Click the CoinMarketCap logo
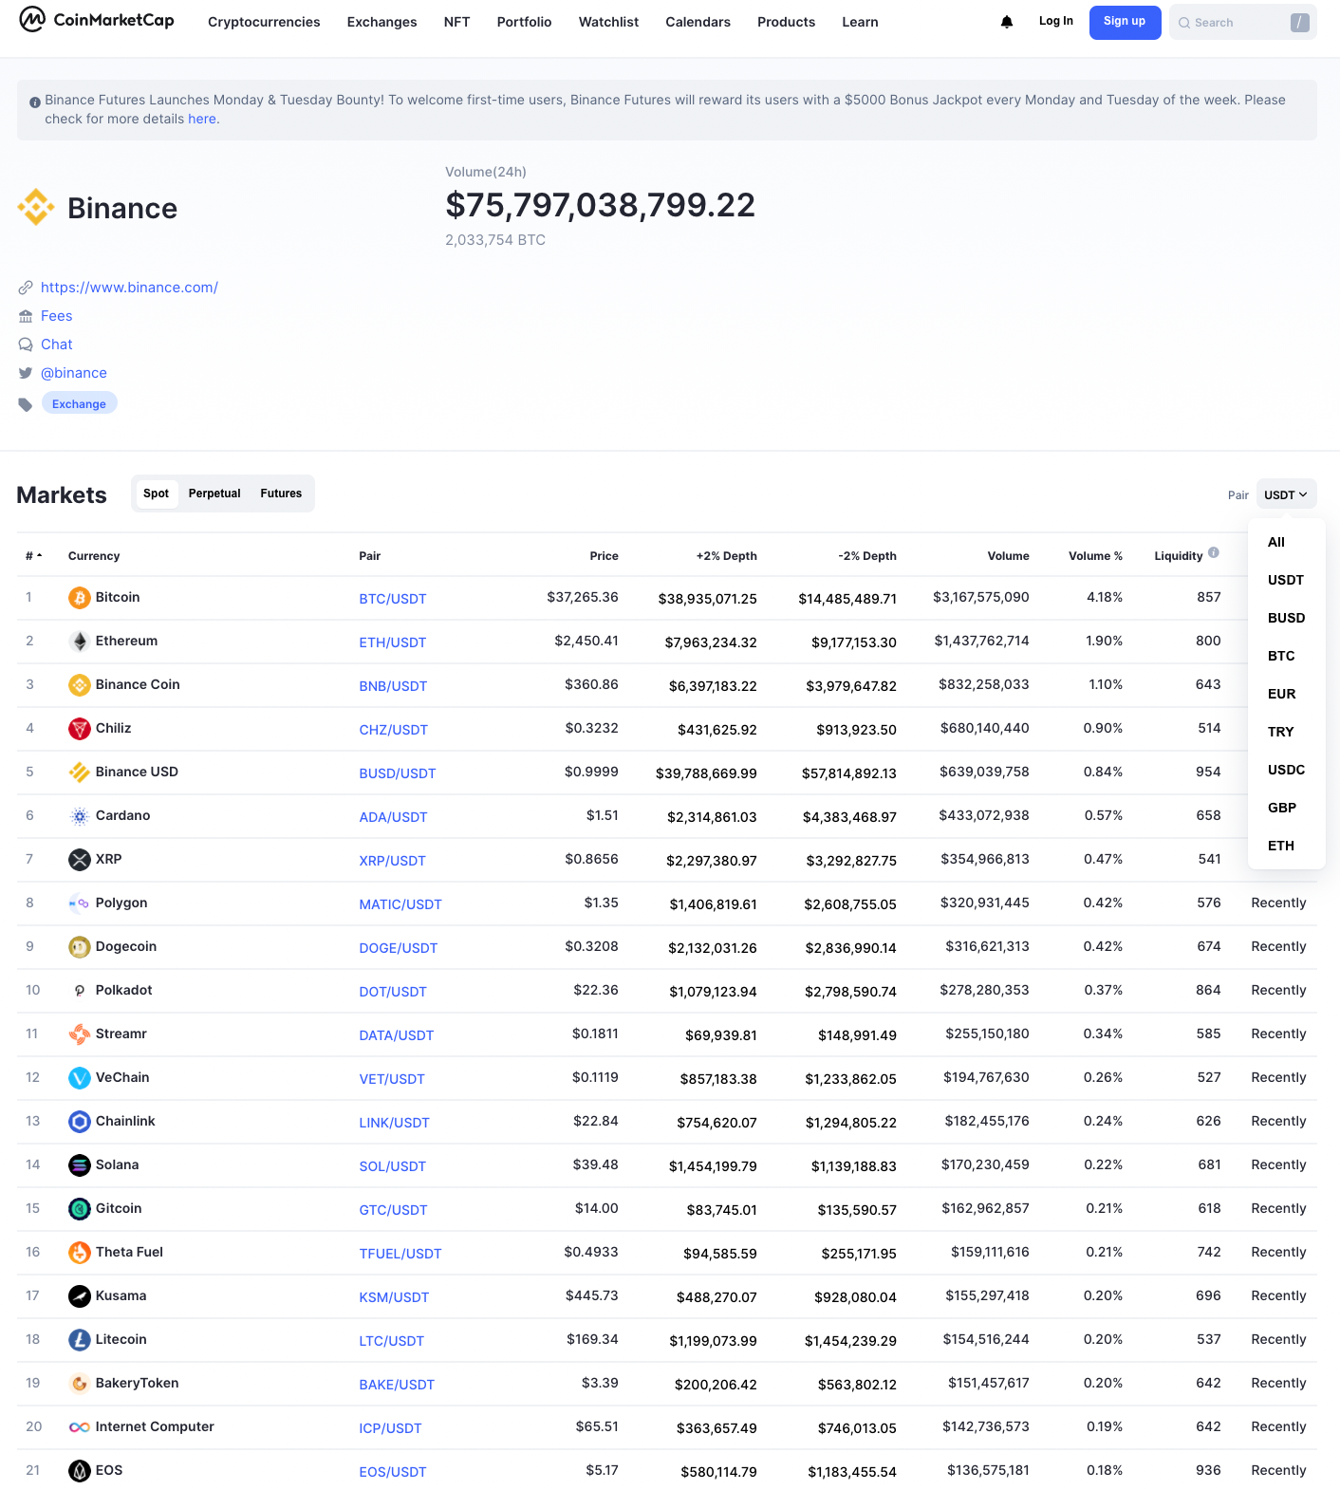The height and width of the screenshot is (1490, 1340). click(x=97, y=20)
